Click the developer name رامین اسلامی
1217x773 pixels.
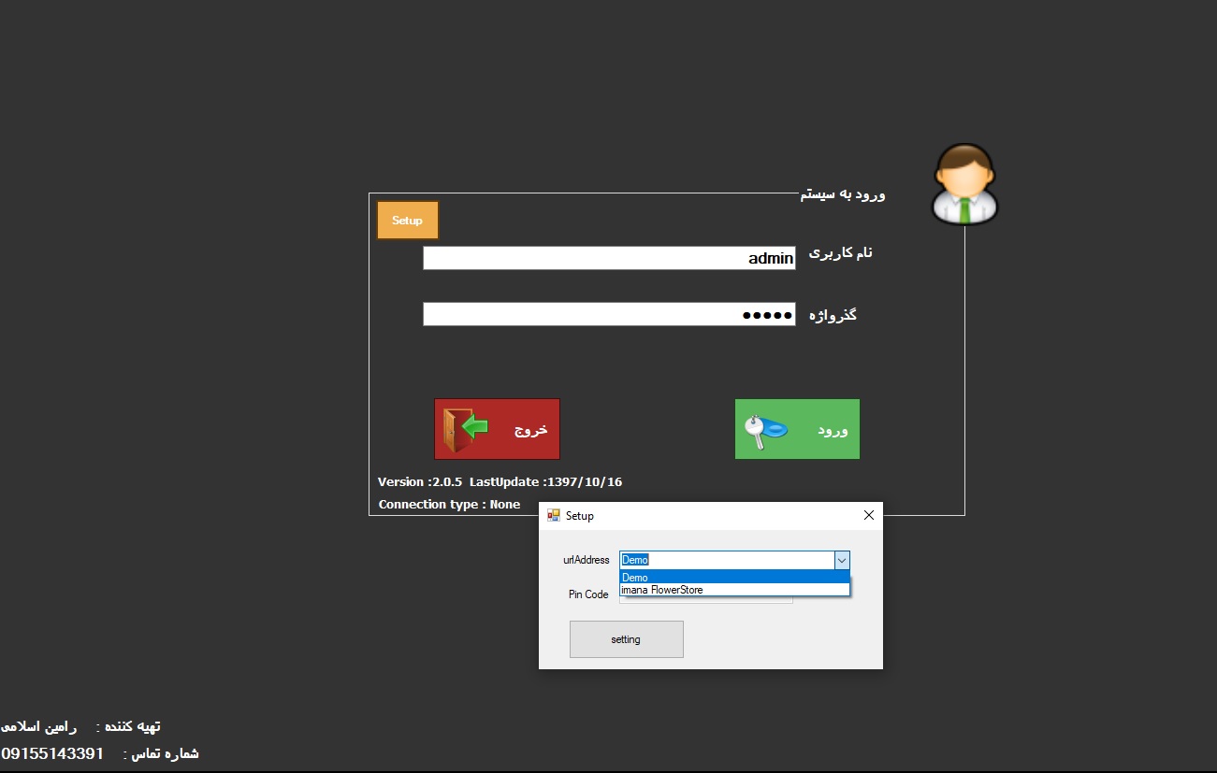[38, 726]
